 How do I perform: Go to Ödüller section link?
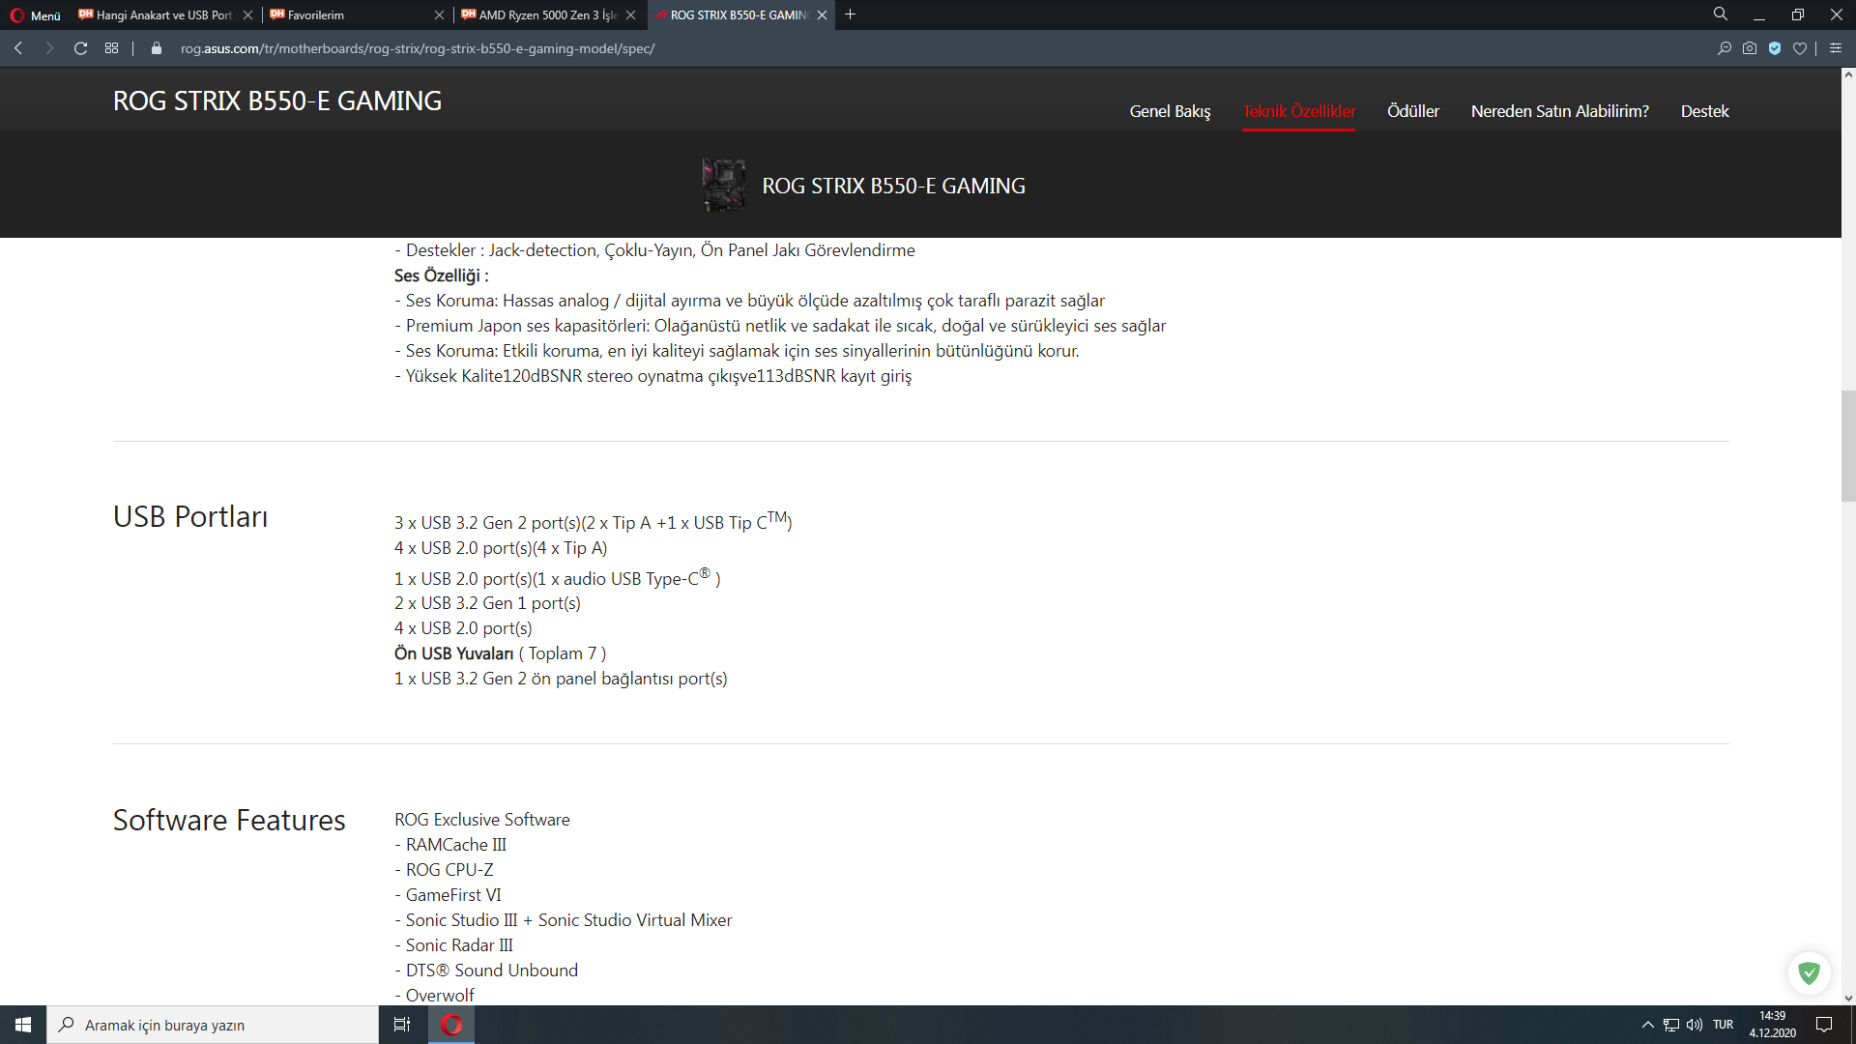[x=1412, y=111]
